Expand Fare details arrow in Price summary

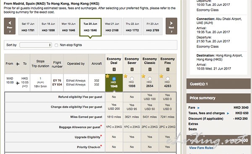click(x=199, y=108)
